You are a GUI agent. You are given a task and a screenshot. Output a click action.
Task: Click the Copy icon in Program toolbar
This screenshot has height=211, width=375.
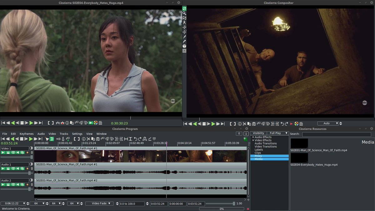(93, 139)
